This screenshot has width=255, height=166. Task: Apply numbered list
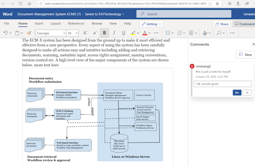coord(179,33)
